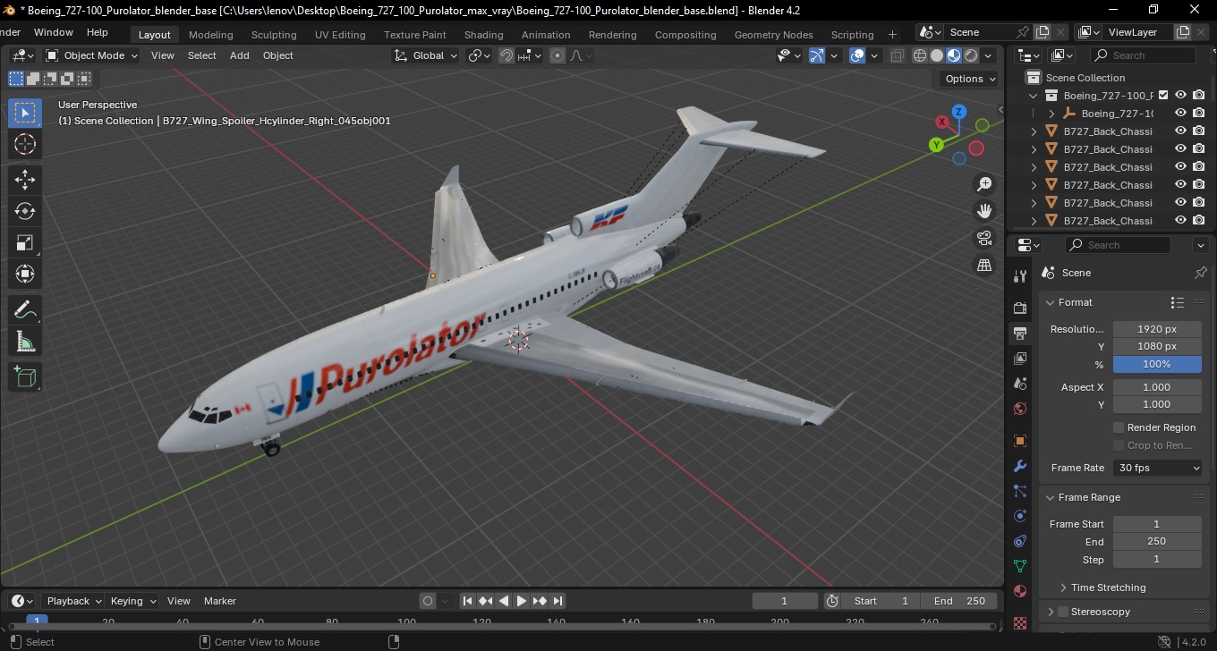
Task: Add a new workspace with plus button
Action: 892,35
